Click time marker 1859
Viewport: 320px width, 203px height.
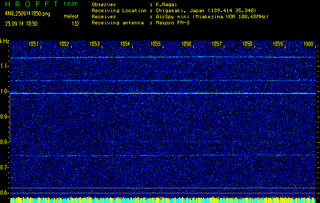(x=278, y=44)
